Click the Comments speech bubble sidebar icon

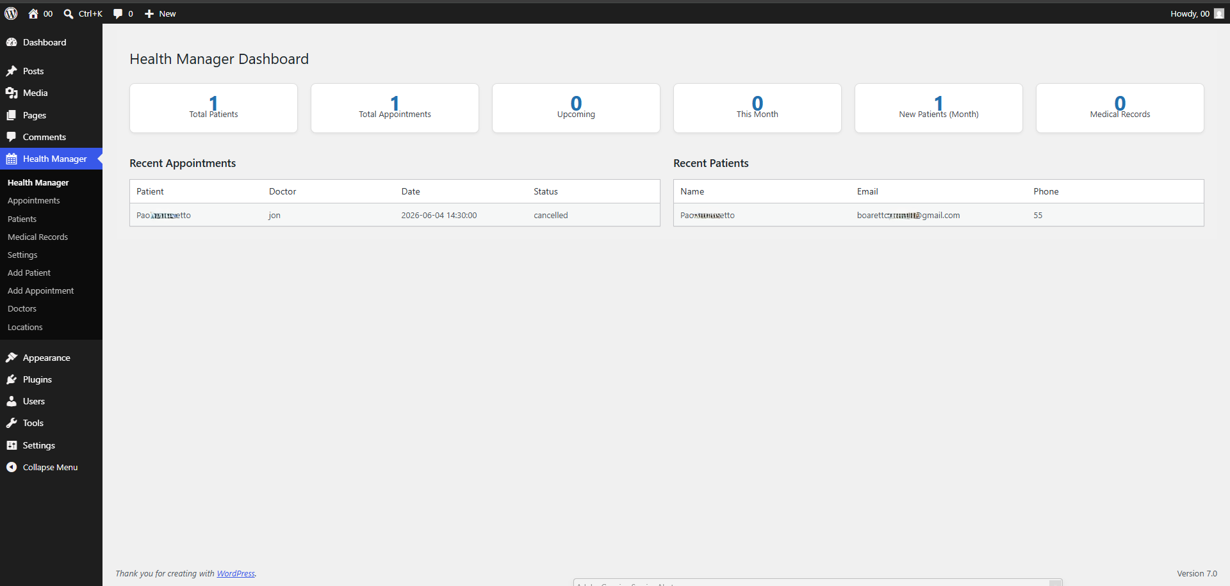[12, 137]
